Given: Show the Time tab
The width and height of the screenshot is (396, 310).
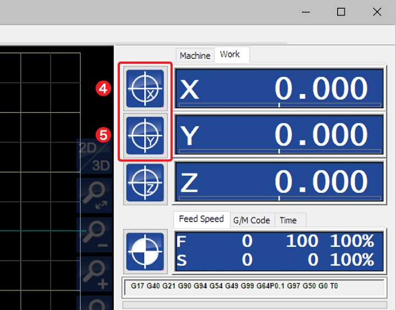Looking at the screenshot, I should pyautogui.click(x=288, y=220).
